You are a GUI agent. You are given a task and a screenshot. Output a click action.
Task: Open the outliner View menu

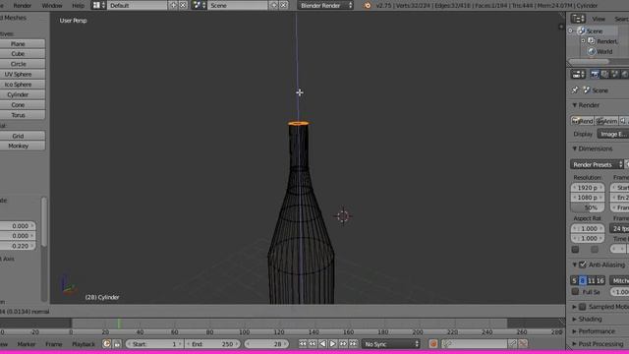pos(599,19)
